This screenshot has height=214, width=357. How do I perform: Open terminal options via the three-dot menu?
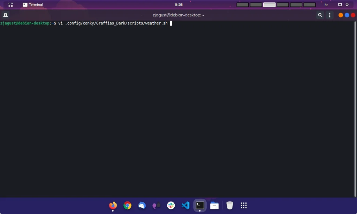tap(329, 15)
